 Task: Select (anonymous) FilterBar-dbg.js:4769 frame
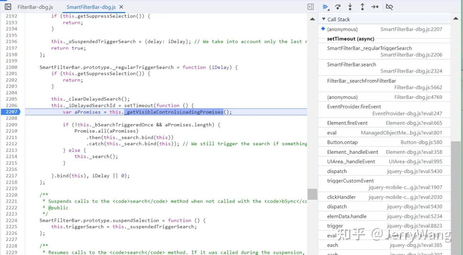pos(384,97)
